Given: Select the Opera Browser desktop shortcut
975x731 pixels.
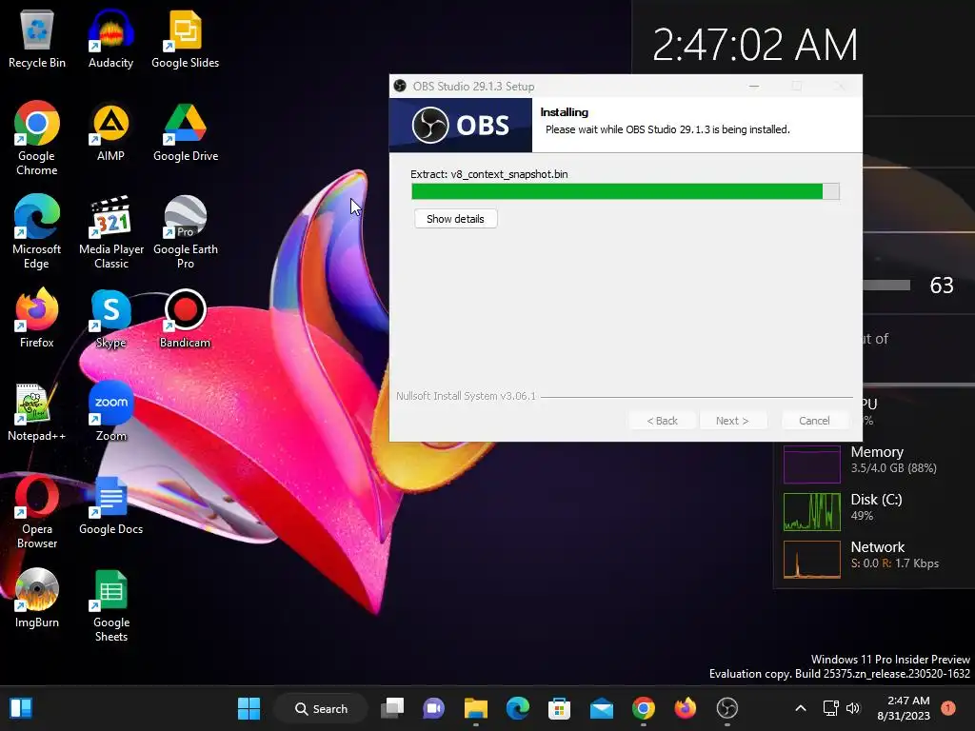Looking at the screenshot, I should 37,511.
